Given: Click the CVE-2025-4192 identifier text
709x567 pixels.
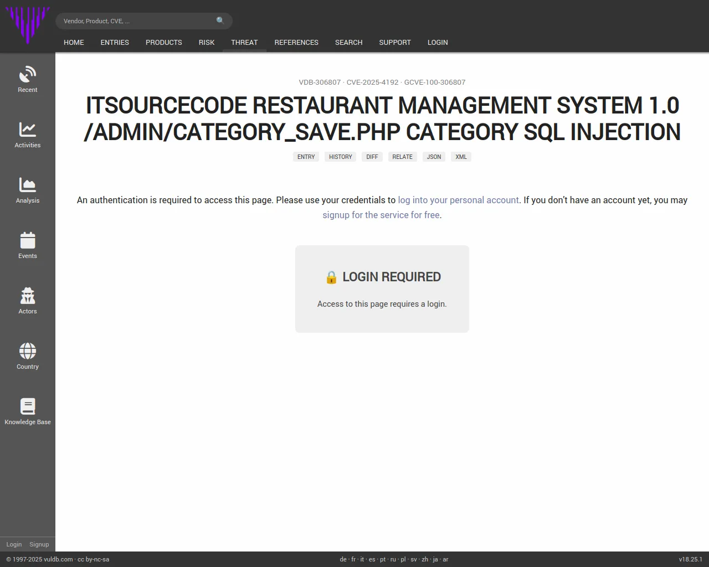Looking at the screenshot, I should (x=372, y=82).
